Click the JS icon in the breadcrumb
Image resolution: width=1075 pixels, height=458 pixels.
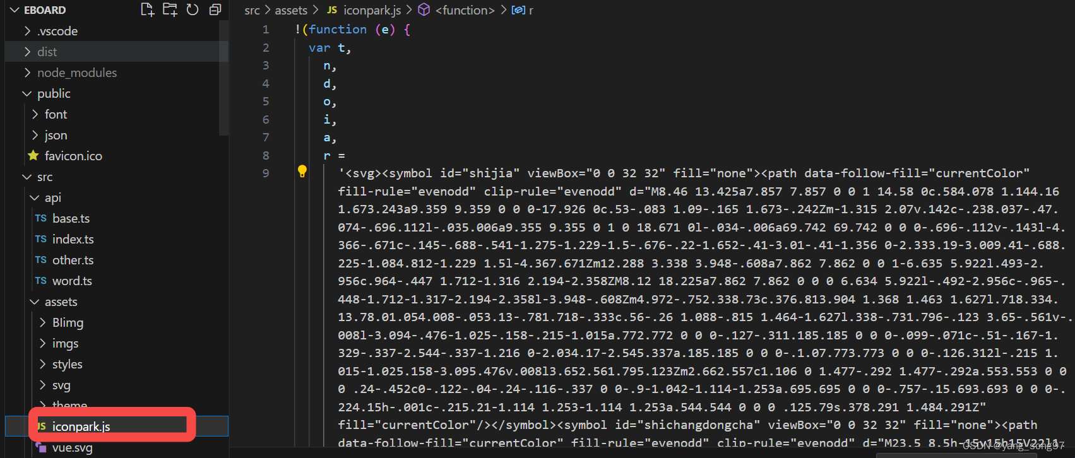[x=332, y=10]
